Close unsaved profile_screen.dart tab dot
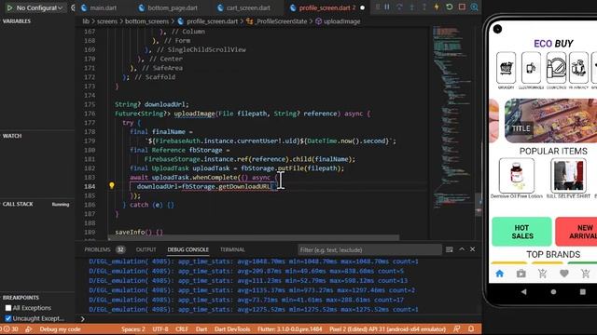The width and height of the screenshot is (597, 335). click(x=363, y=7)
